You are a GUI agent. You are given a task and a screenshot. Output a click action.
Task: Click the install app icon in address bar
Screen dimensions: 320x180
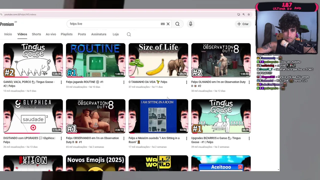pyautogui.click(x=239, y=14)
